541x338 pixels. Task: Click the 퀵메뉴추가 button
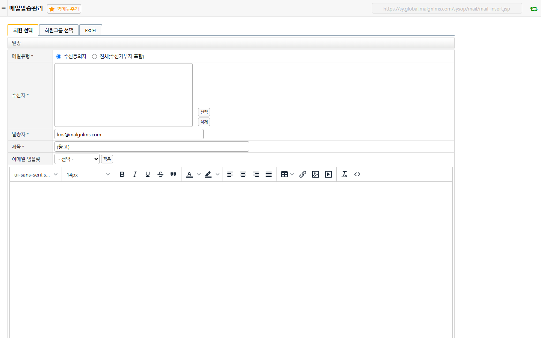[64, 9]
